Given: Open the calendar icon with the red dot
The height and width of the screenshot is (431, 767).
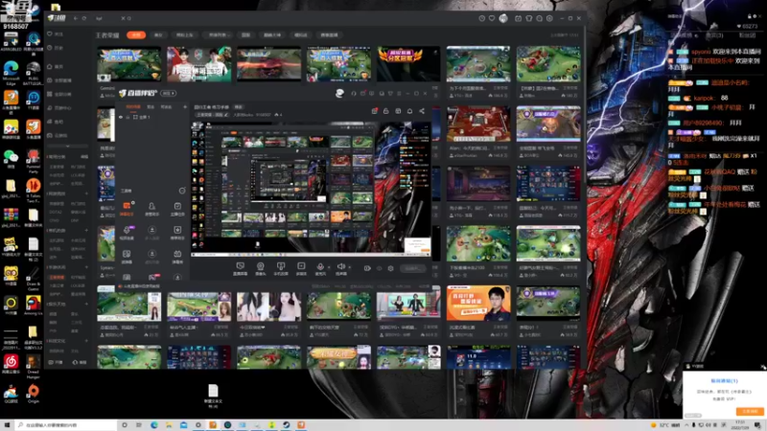Looking at the screenshot, I should [x=374, y=111].
